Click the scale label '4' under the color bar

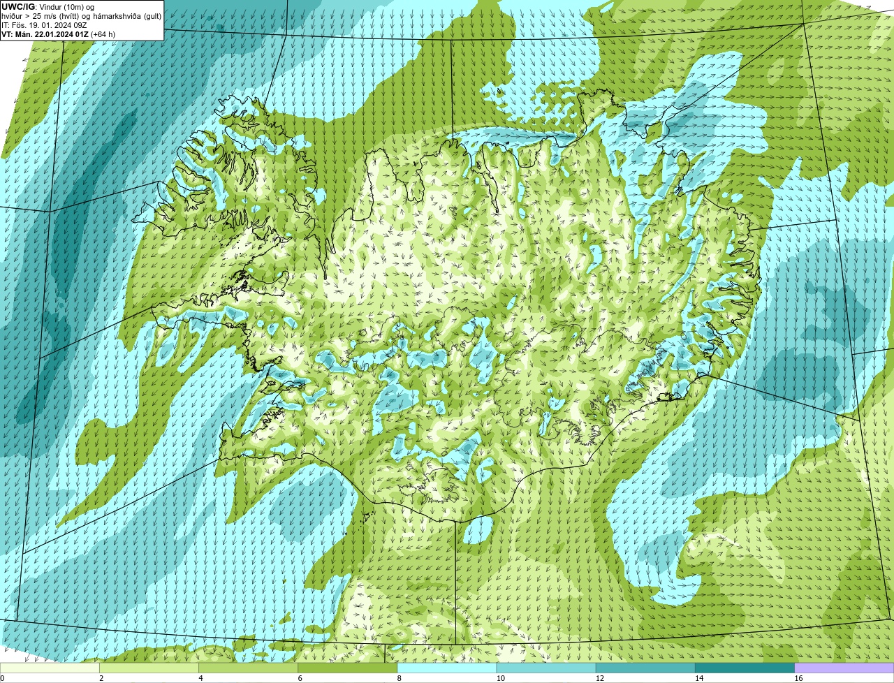click(200, 678)
